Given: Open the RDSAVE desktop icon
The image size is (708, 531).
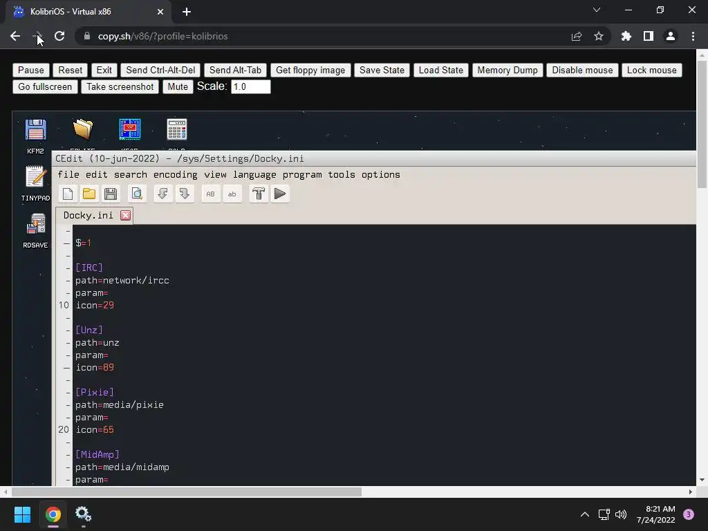Looking at the screenshot, I should click(35, 230).
